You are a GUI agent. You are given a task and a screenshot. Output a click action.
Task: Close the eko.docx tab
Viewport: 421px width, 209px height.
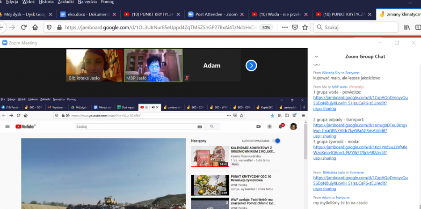pyautogui.click(x=114, y=15)
